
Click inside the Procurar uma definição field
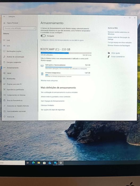tap(20, 28)
